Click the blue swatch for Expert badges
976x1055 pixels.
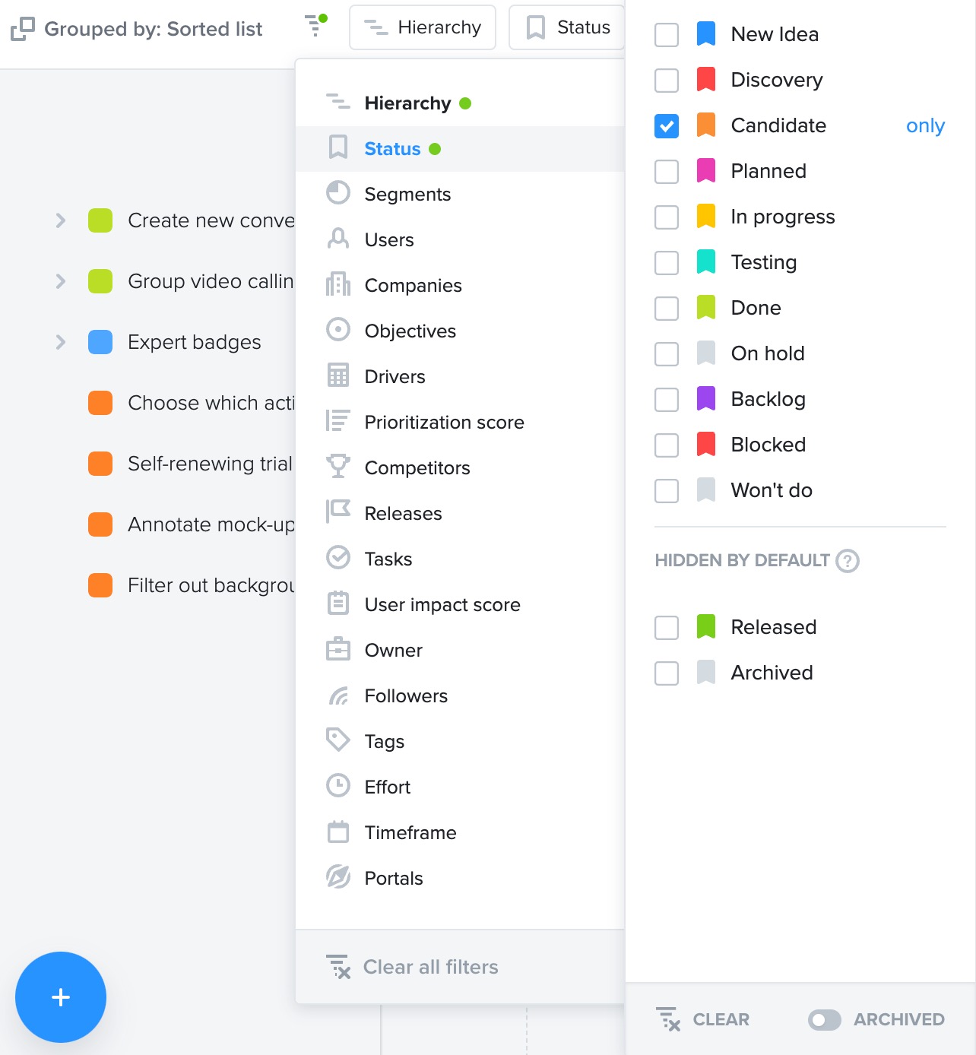click(x=100, y=342)
